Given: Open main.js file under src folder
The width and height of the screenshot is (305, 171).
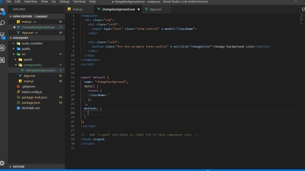Looking at the screenshot, I should click(x=36, y=81).
